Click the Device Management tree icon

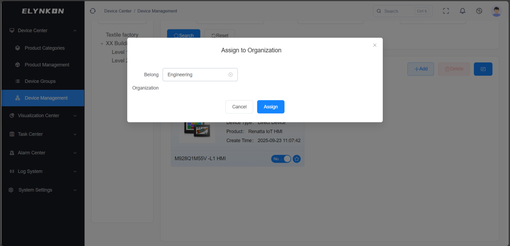pos(17,98)
